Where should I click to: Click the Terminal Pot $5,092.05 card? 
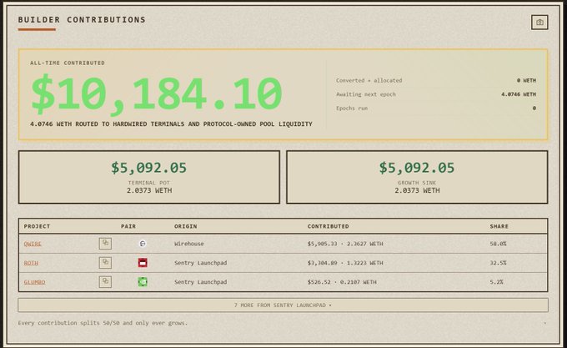pos(149,177)
